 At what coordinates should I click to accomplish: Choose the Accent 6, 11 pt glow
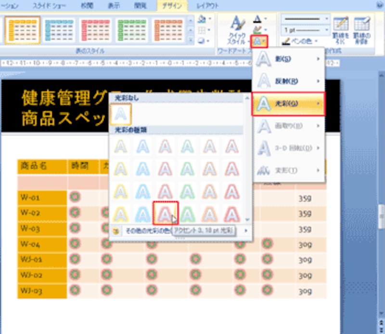coord(232,191)
